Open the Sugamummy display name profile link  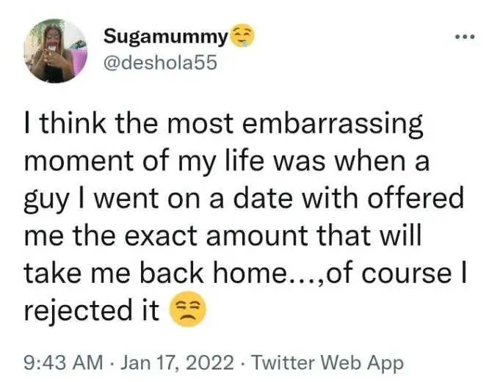(x=165, y=36)
